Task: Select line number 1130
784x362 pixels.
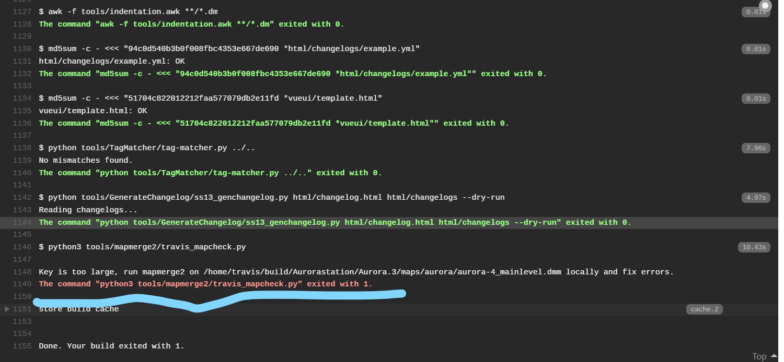Action: tap(22, 49)
